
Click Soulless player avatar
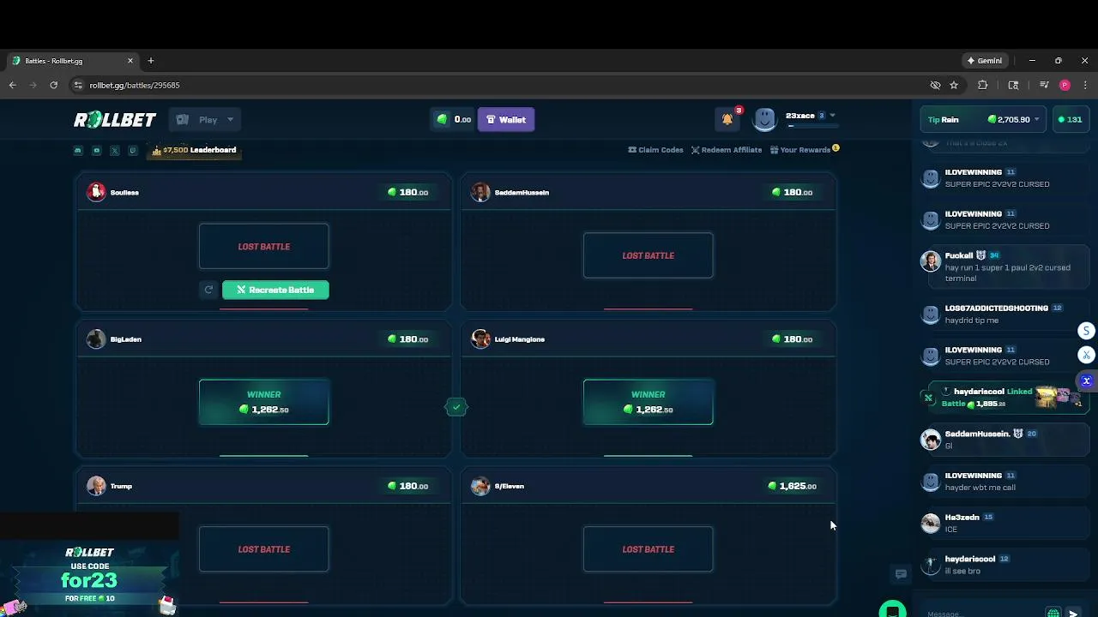coord(96,192)
